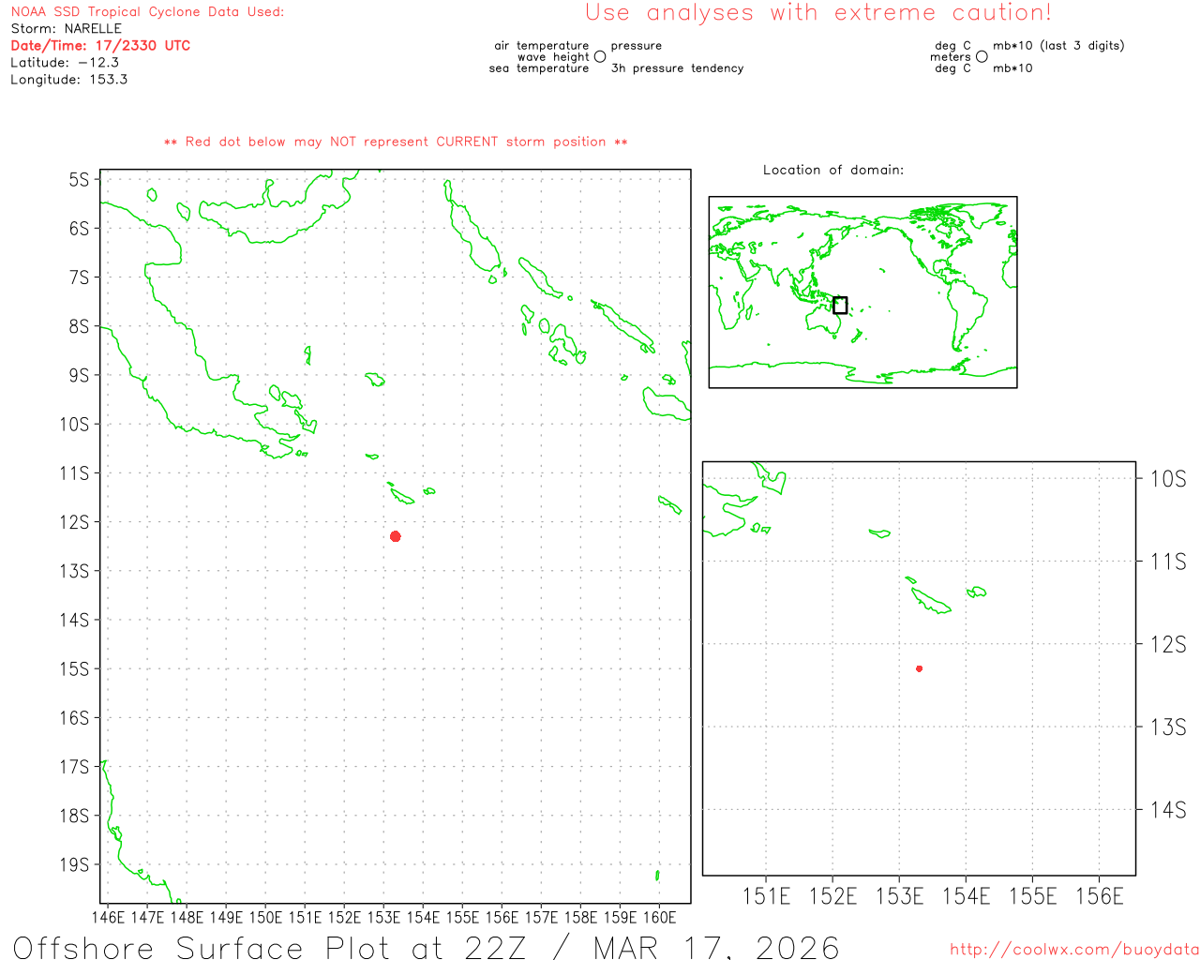
Task: Click the black domain box on world map
Action: (840, 306)
